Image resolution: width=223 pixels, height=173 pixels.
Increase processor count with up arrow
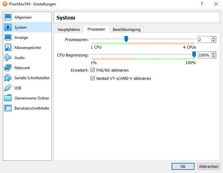pos(213,38)
